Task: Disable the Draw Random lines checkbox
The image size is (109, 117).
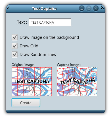Action: pos(14,55)
